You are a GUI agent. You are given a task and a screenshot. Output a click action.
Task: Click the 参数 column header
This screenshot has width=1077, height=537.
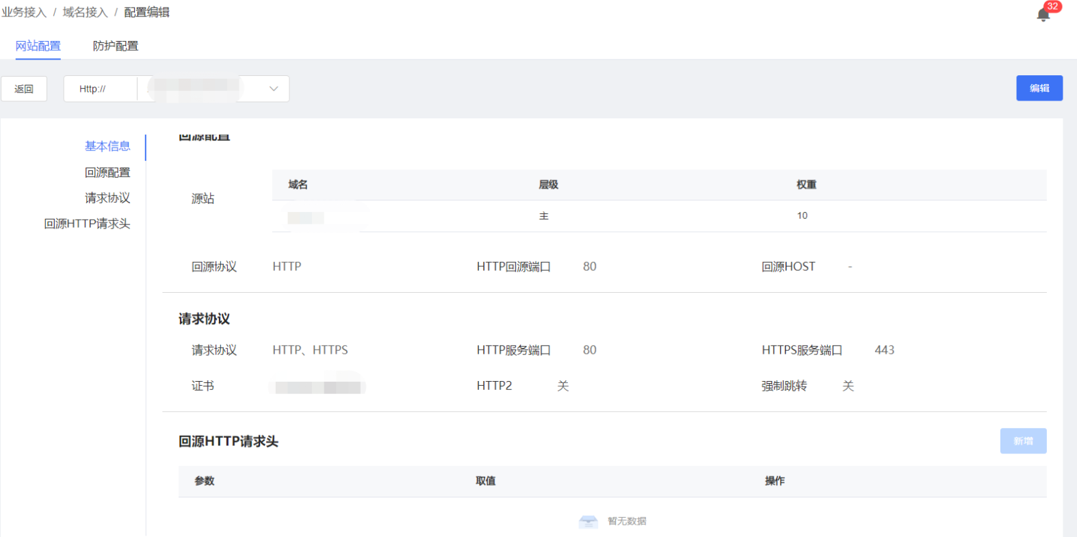[x=205, y=482]
